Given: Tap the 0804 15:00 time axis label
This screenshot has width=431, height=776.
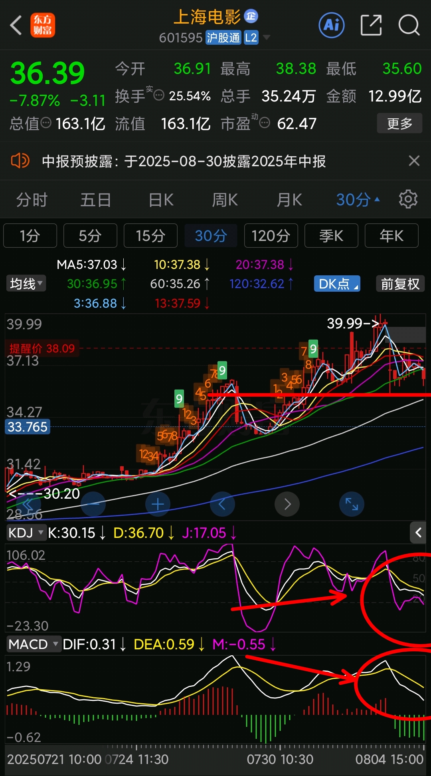Looking at the screenshot, I should coord(389,759).
